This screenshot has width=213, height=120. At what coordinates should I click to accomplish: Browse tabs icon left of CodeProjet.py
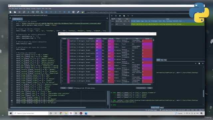click(x=10, y=18)
